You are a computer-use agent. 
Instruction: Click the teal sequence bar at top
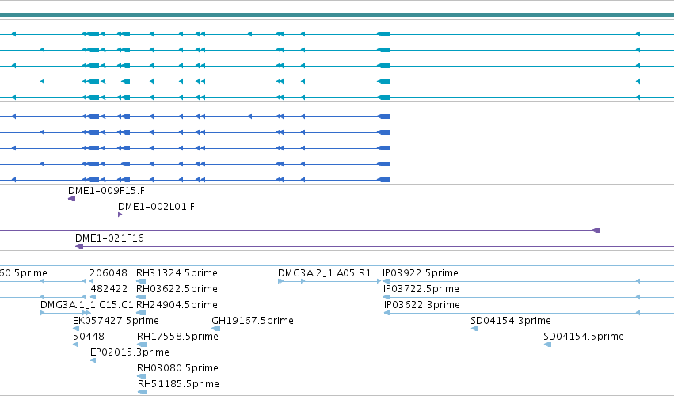[x=337, y=15]
